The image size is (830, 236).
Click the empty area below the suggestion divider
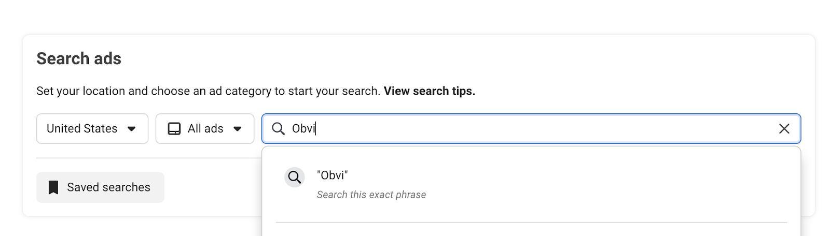pos(531,230)
